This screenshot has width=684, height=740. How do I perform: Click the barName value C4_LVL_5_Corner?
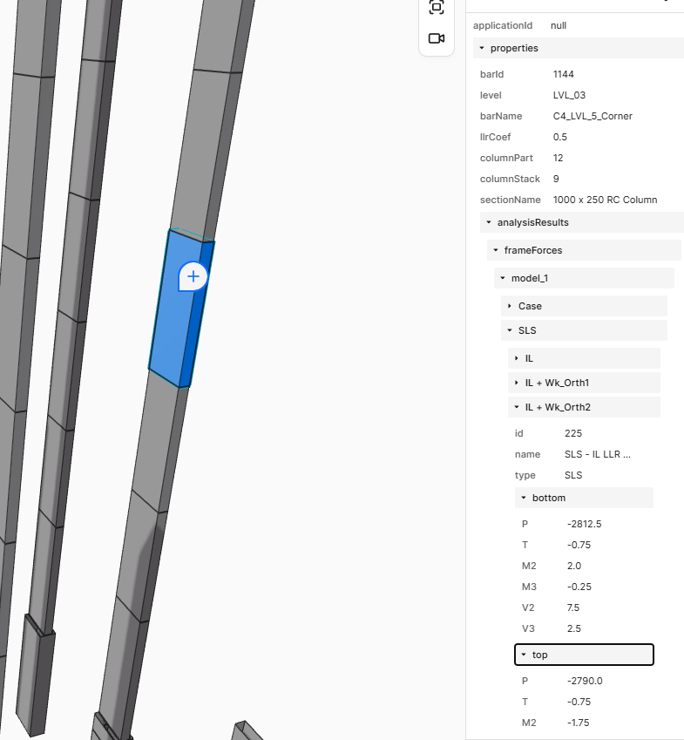(593, 116)
